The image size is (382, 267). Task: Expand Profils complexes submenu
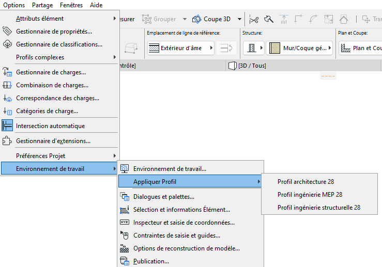click(59, 57)
